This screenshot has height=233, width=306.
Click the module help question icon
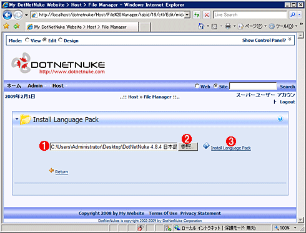280,119
